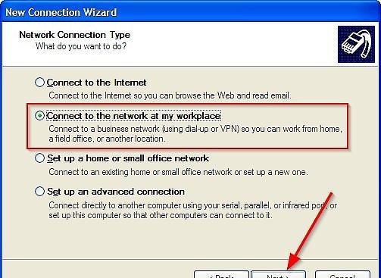Viewport: 381px width, 278px height.
Task: Click the 'What do you want to do?' subtitle
Action: click(81, 46)
